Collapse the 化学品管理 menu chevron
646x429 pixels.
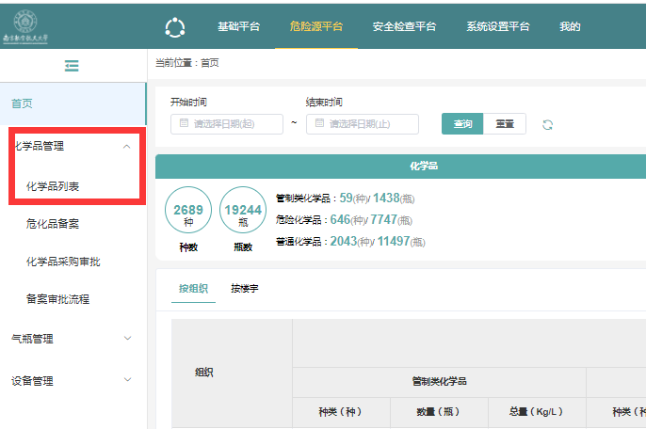coord(127,147)
